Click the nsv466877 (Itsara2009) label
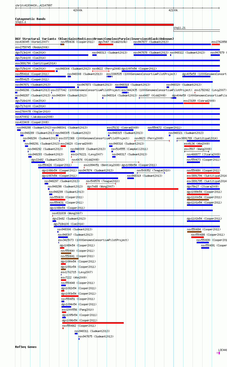227x367 pixels. (204, 154)
